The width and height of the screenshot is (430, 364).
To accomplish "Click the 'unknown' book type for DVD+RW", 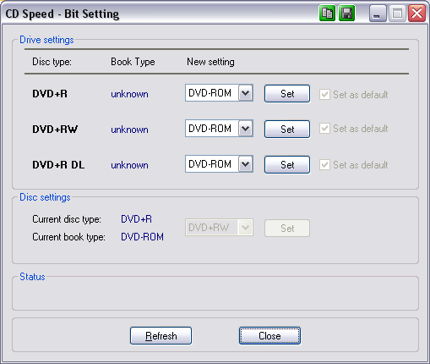I will tap(129, 130).
